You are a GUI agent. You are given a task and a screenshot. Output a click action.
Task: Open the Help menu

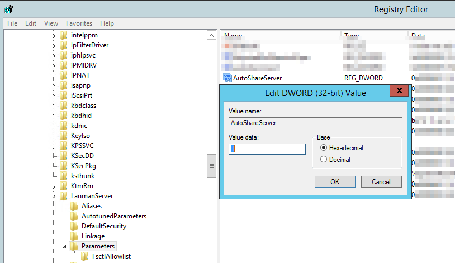coord(107,23)
